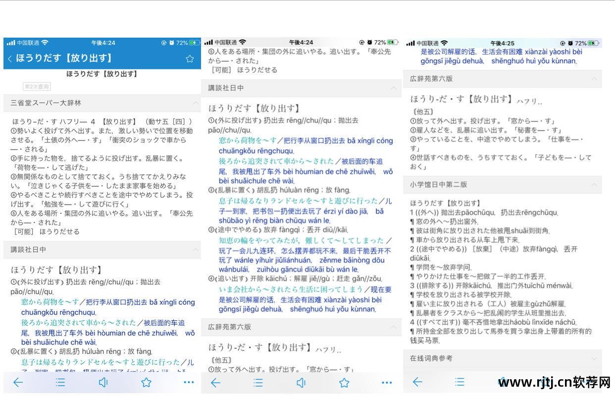Tap the battery icon in left phone's status bar
This screenshot has width=615, height=405.
pos(194,43)
